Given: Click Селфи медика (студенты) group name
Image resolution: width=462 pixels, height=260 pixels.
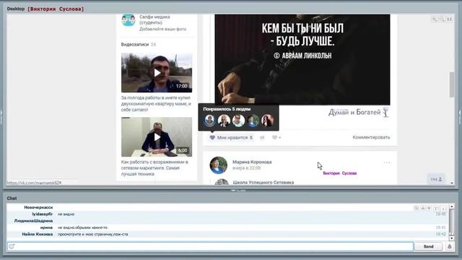Looking at the screenshot, I should click(154, 19).
